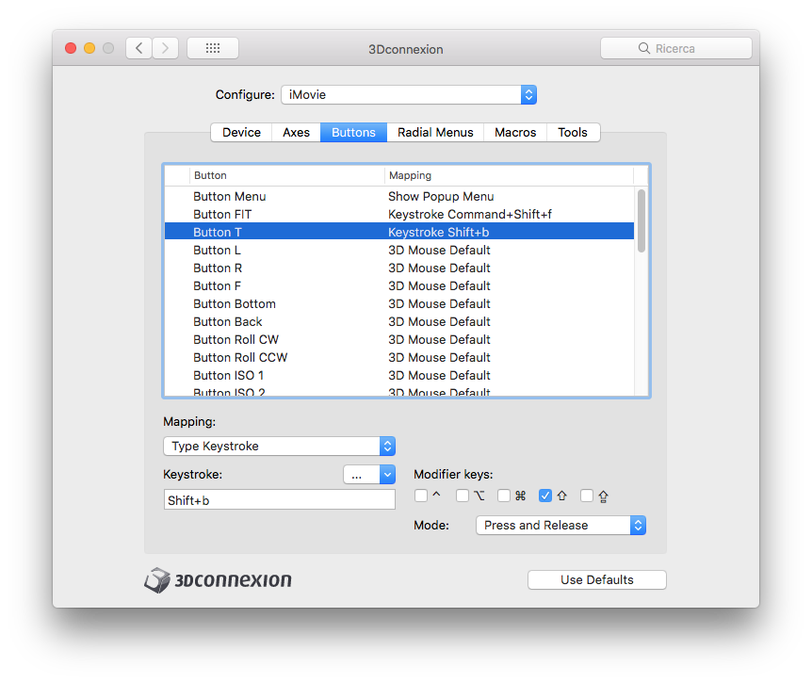The image size is (812, 683).
Task: Select the Button R row
Action: click(x=399, y=268)
